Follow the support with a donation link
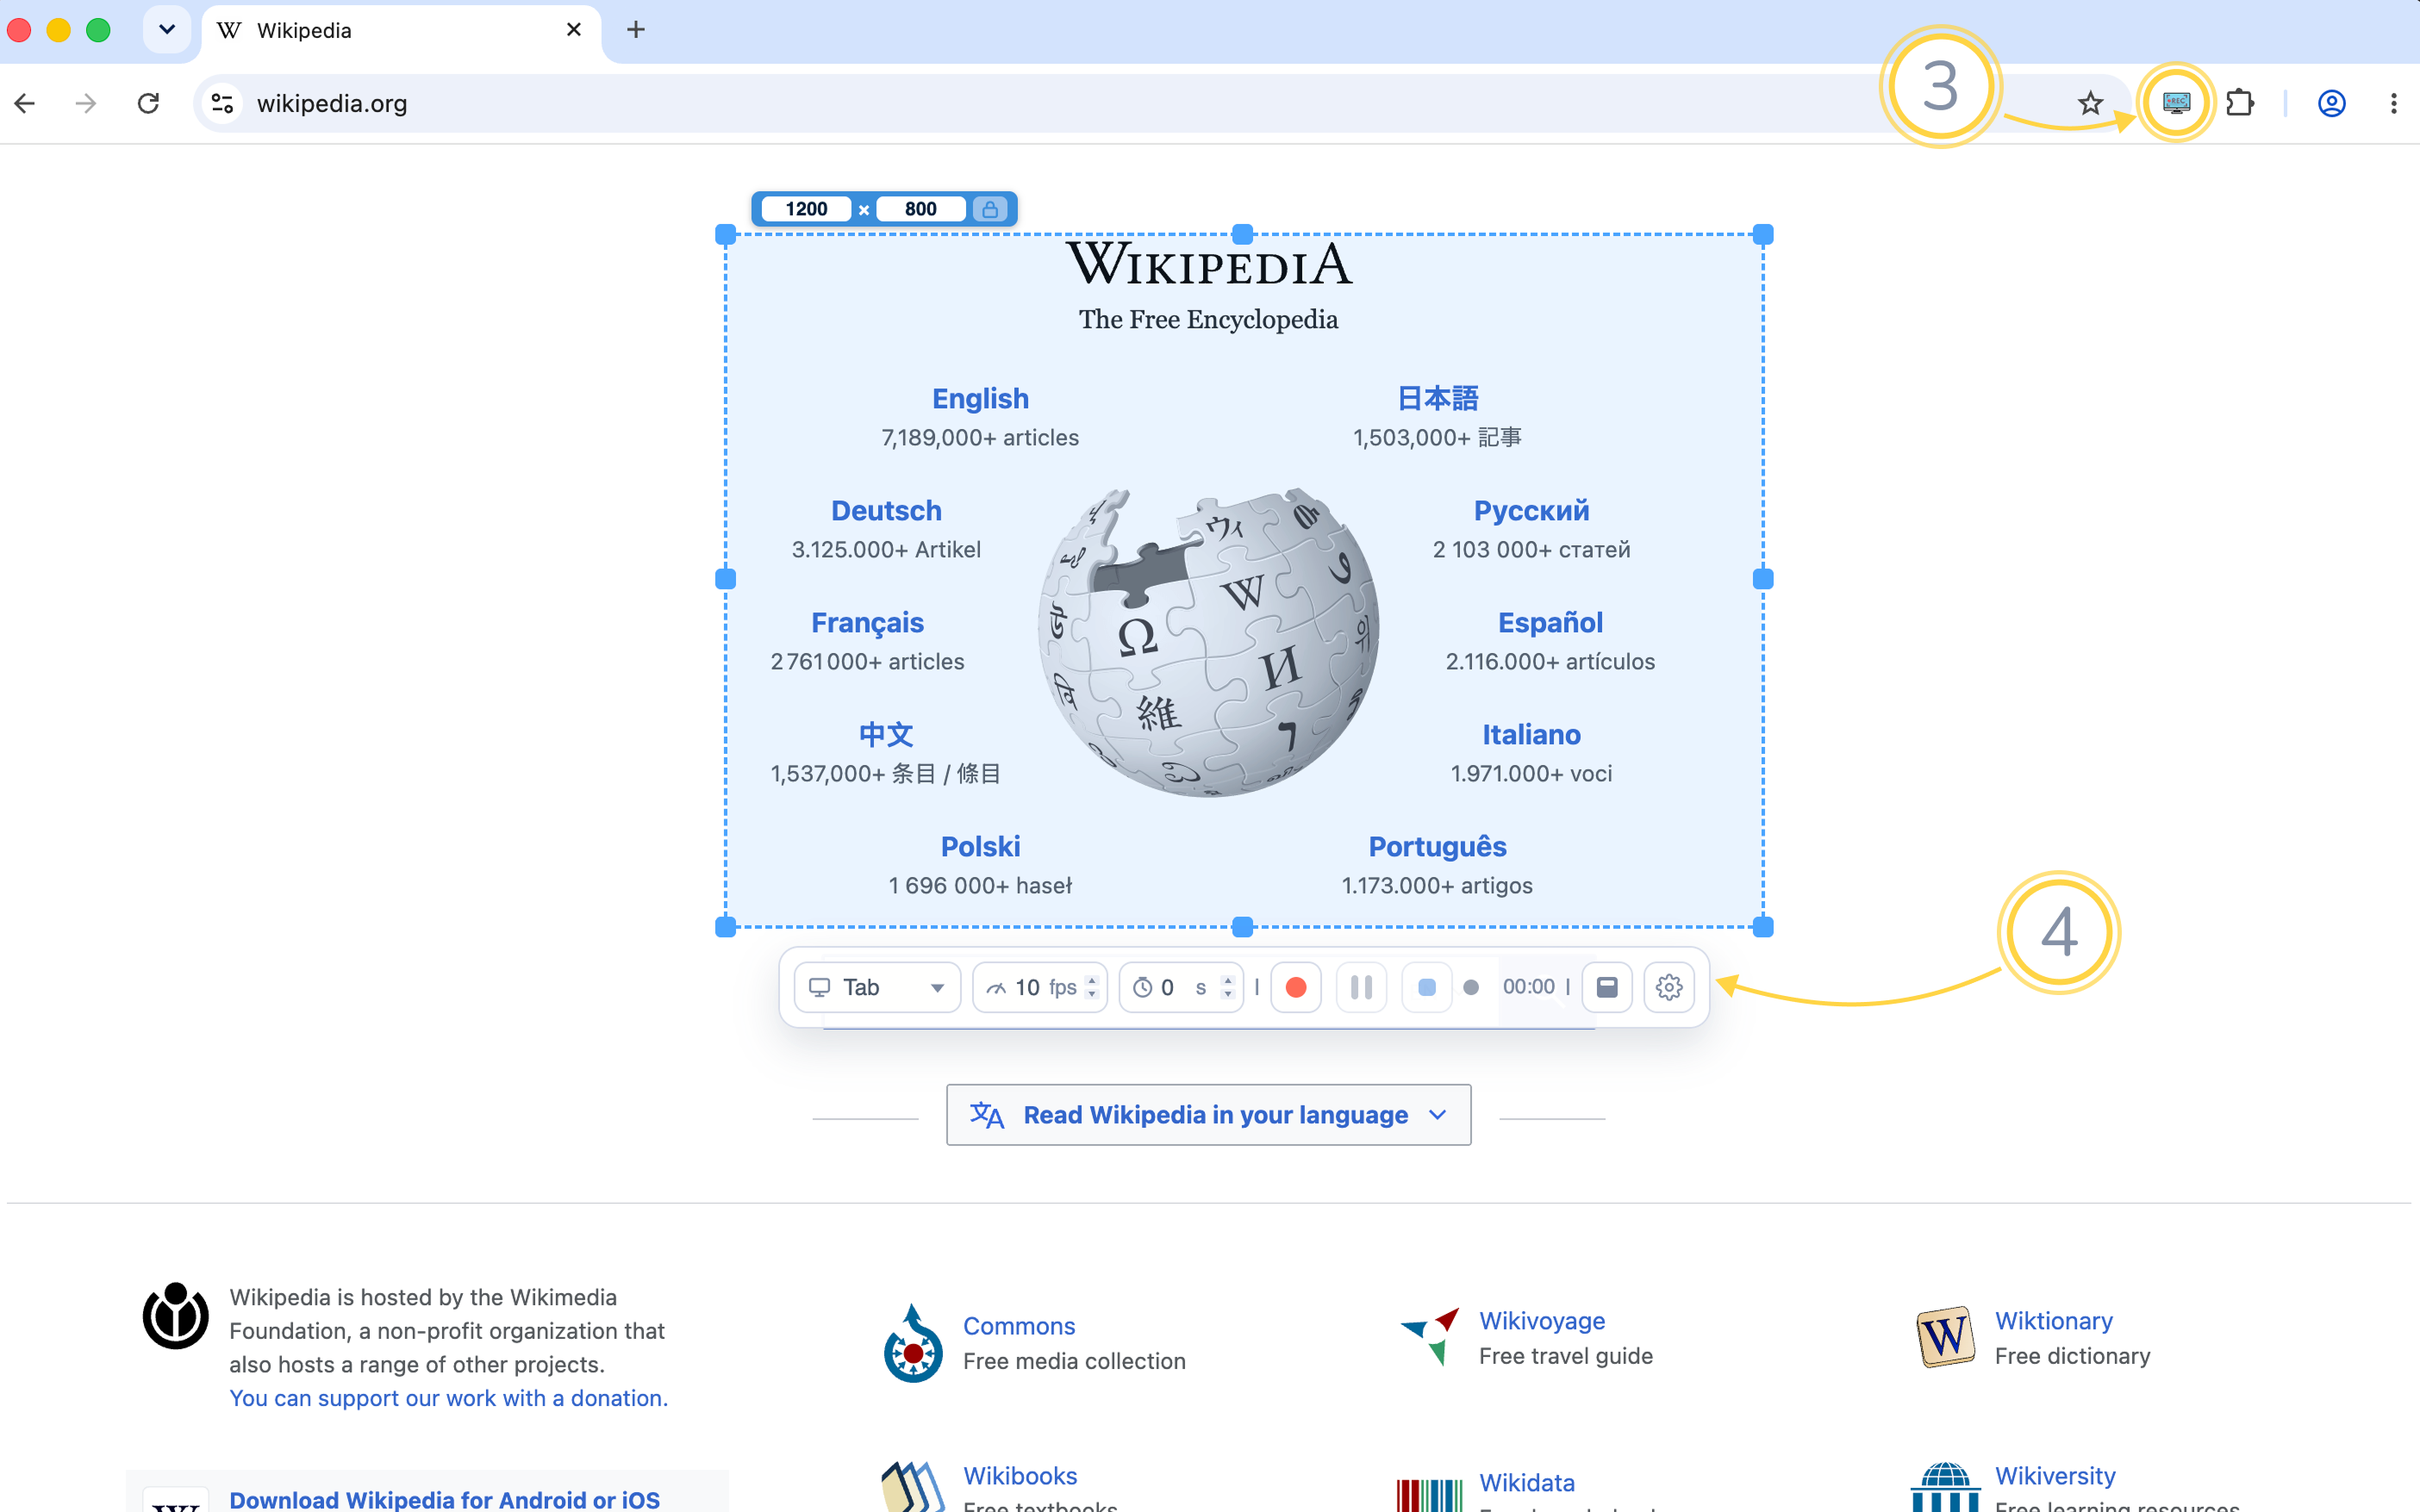Screen dimensions: 2420x1512 tap(448, 1397)
